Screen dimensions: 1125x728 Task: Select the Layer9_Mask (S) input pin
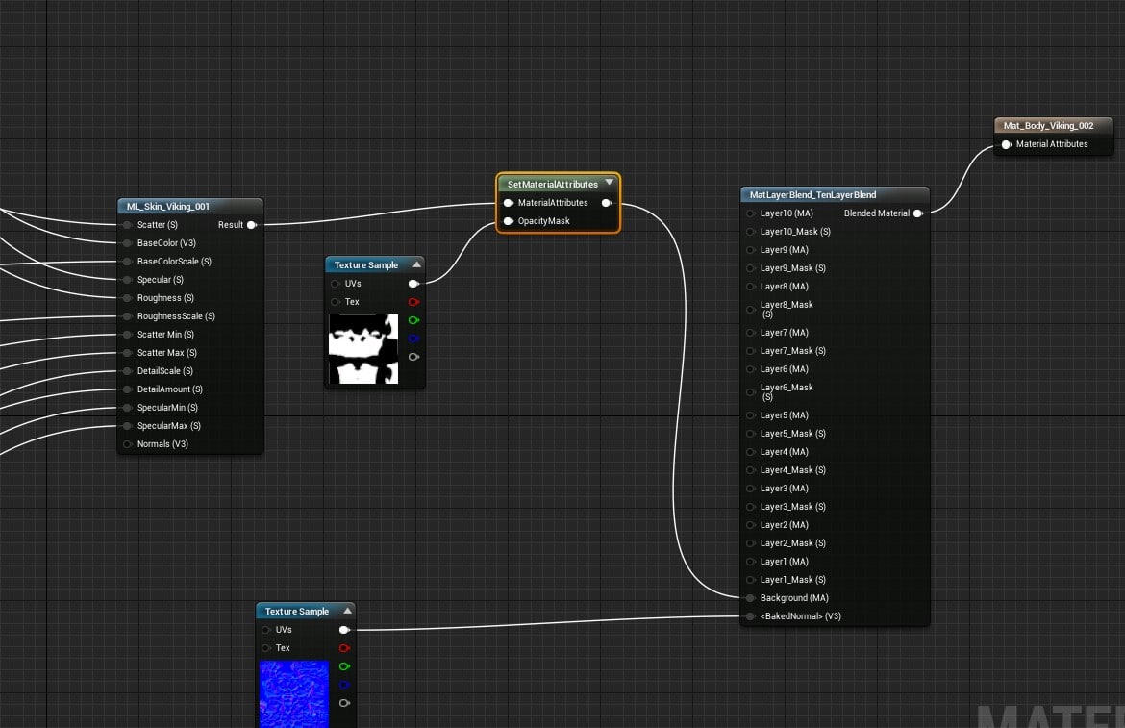(x=750, y=268)
